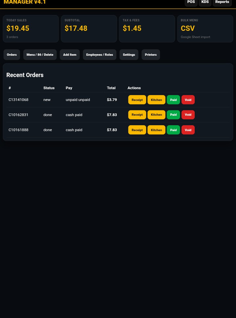Viewport: 236px width, 318px height.
Task: Select order number C10161888
Action: (x=18, y=130)
